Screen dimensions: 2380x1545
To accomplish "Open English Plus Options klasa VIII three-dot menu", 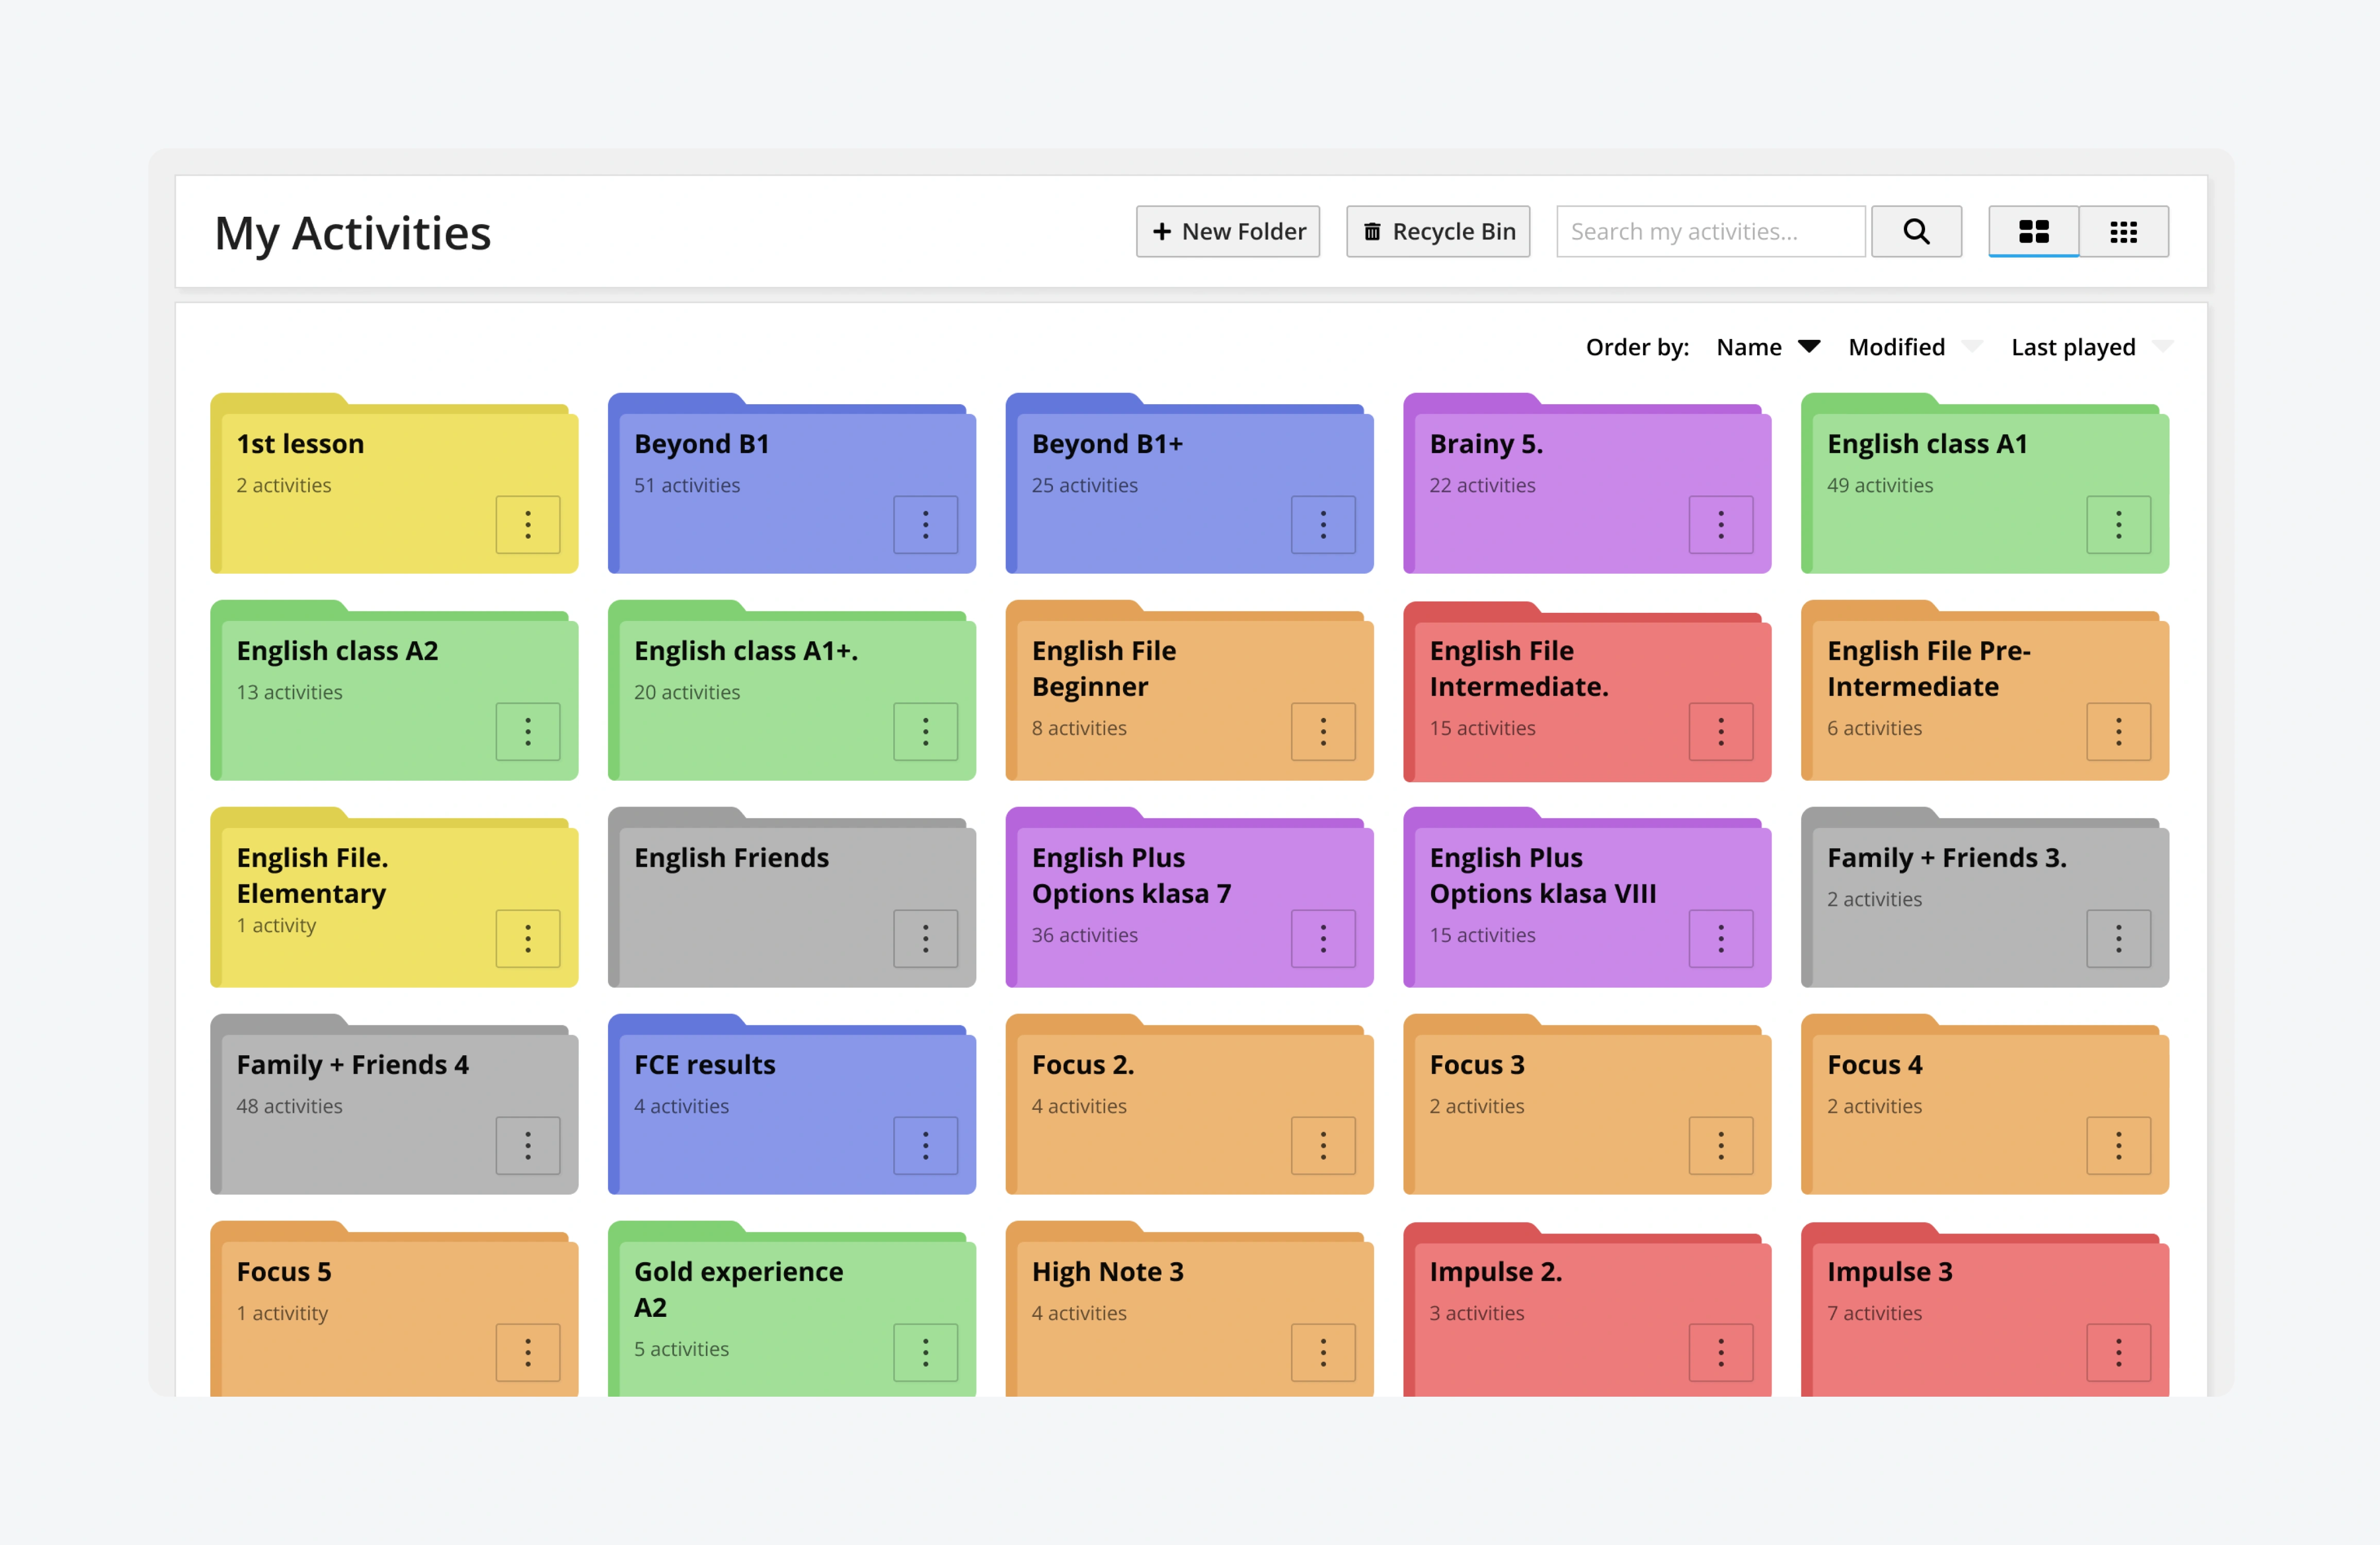I will (x=1721, y=938).
